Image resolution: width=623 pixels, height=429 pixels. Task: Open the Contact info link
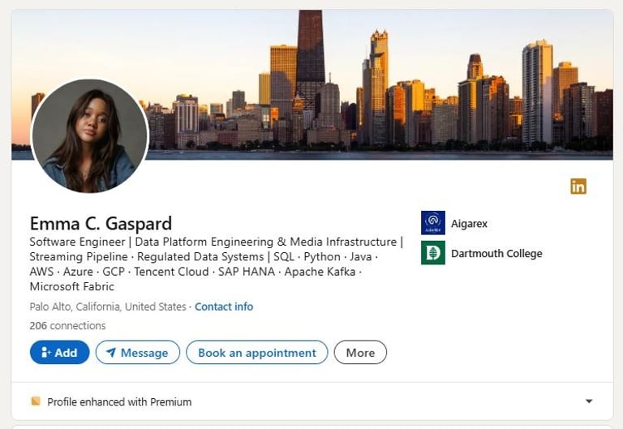[224, 307]
